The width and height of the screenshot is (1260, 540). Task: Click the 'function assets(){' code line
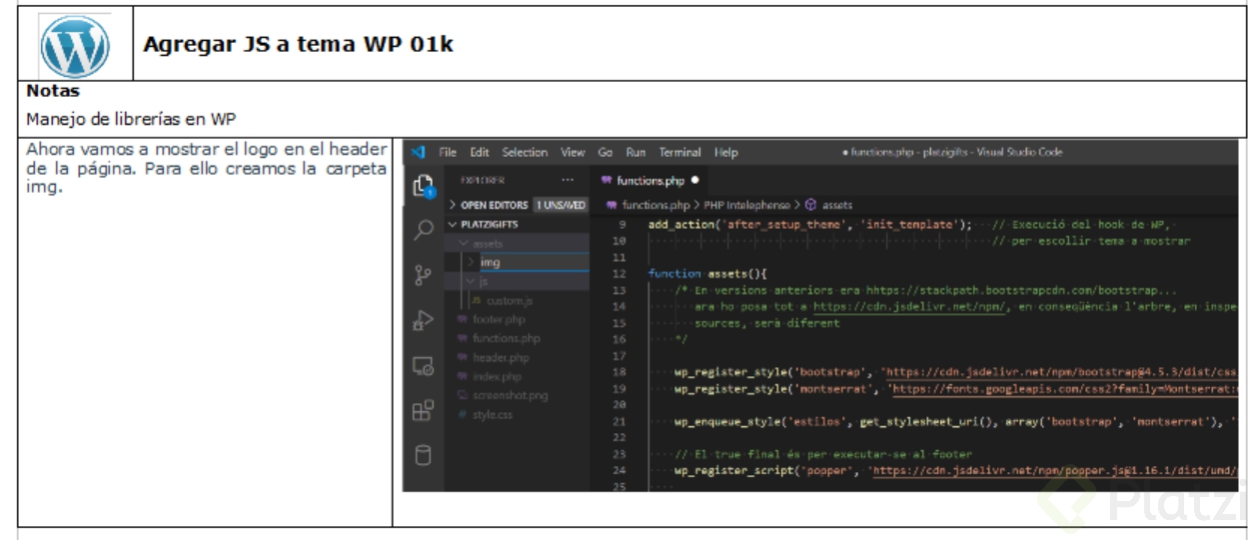(707, 273)
